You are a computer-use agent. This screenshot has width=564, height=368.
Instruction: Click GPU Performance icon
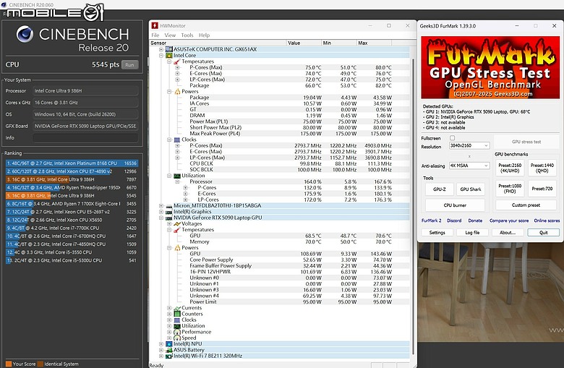(x=177, y=332)
